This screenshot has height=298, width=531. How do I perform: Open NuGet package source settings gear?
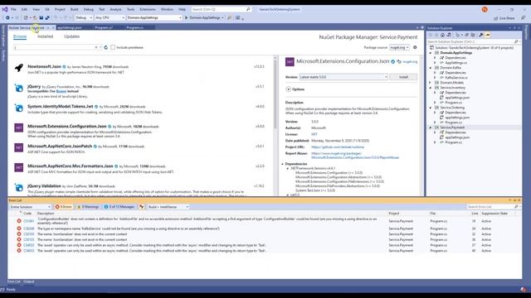tap(415, 48)
